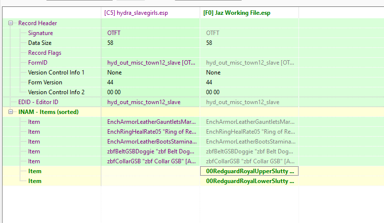The height and width of the screenshot is (223, 384).
Task: Select the FormID row label
Action: coord(38,63)
